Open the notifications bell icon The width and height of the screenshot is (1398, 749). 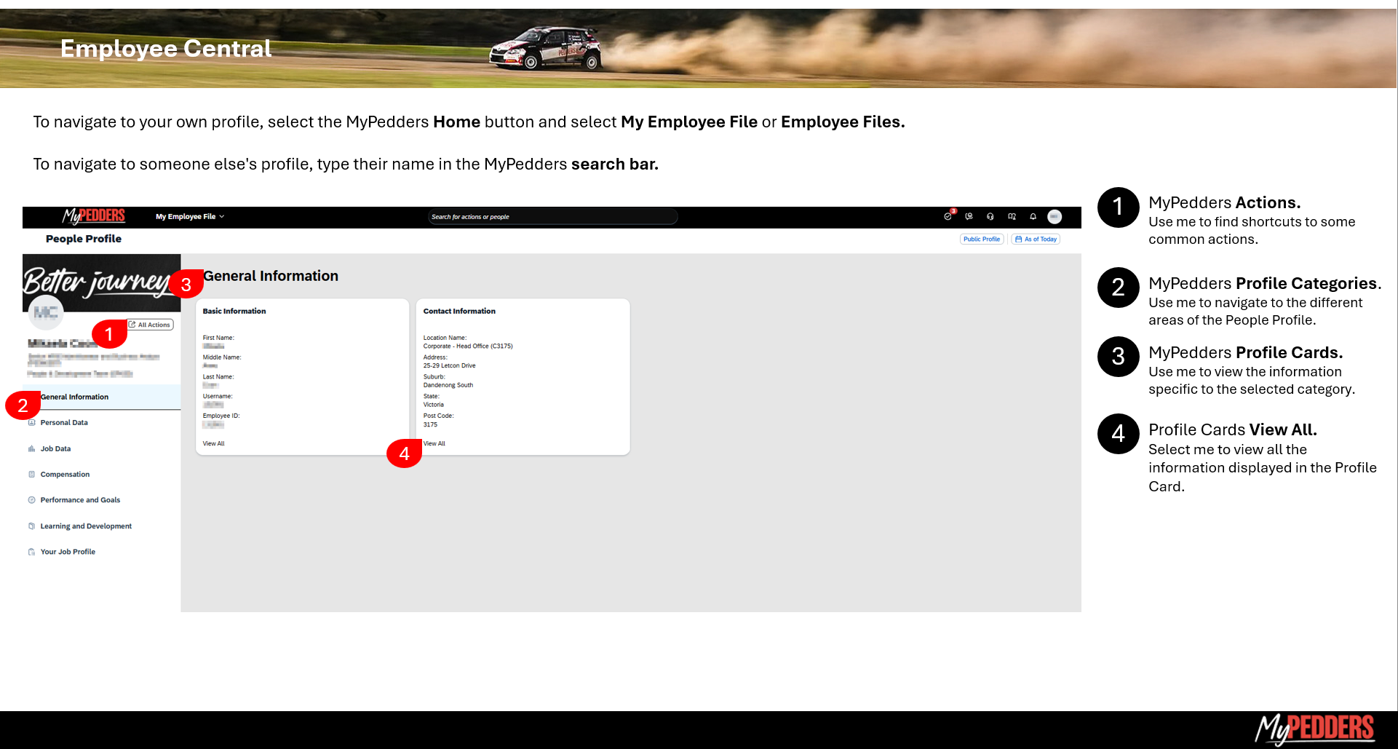point(1033,217)
